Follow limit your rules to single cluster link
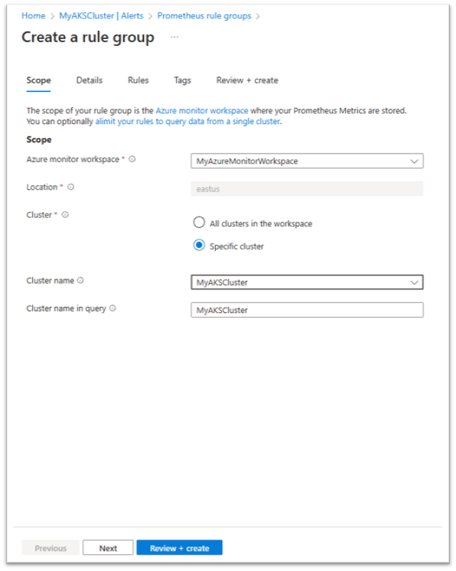Screen dimensions: 456x571 pos(187,121)
